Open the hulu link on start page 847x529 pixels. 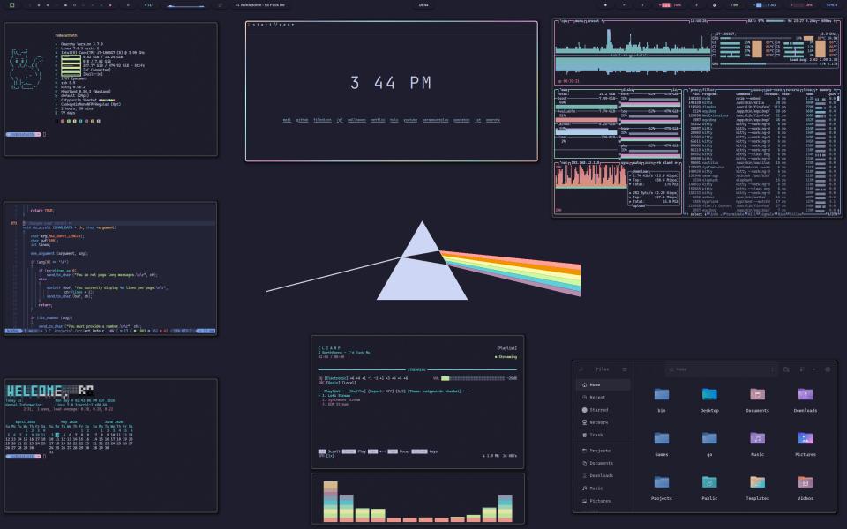[x=394, y=121]
